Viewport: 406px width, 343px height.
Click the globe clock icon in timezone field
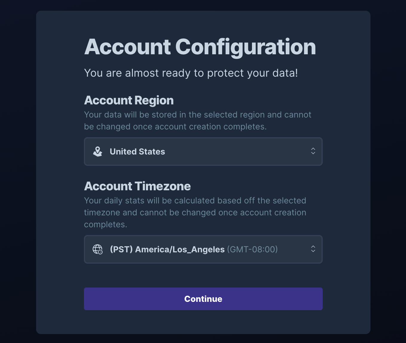pyautogui.click(x=98, y=249)
